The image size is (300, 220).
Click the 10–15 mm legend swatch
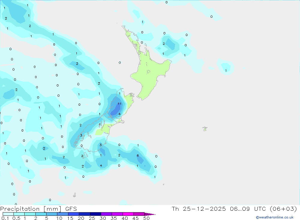coord(63,214)
